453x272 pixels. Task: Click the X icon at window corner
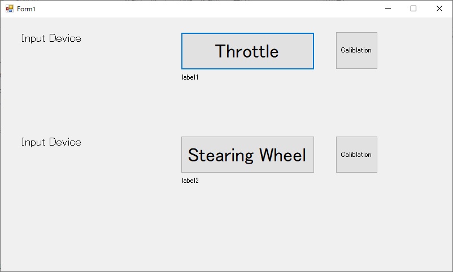tap(439, 8)
